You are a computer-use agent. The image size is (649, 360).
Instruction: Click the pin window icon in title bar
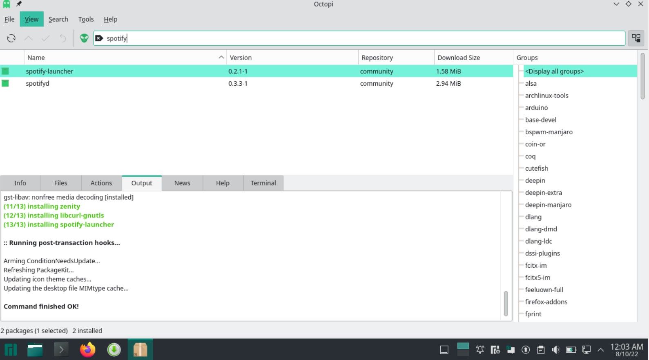[19, 4]
